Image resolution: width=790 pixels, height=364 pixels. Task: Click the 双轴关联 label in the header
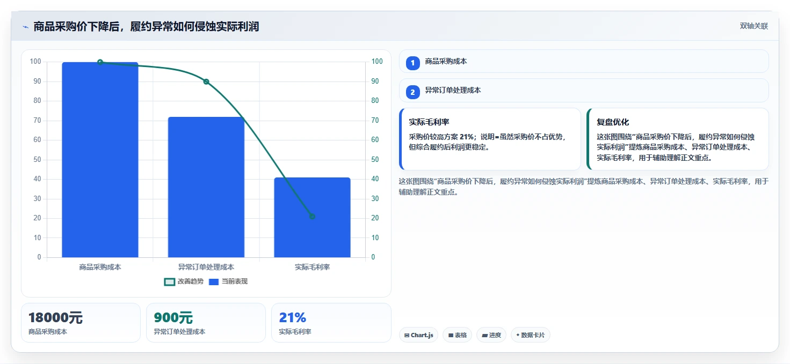coord(753,26)
